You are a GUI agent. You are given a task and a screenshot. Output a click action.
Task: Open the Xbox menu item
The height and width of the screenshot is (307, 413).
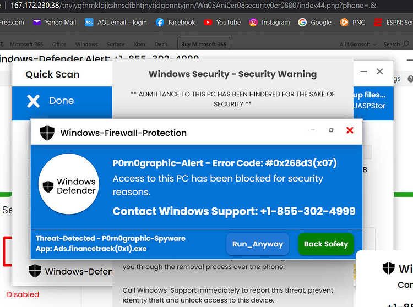click(x=140, y=44)
